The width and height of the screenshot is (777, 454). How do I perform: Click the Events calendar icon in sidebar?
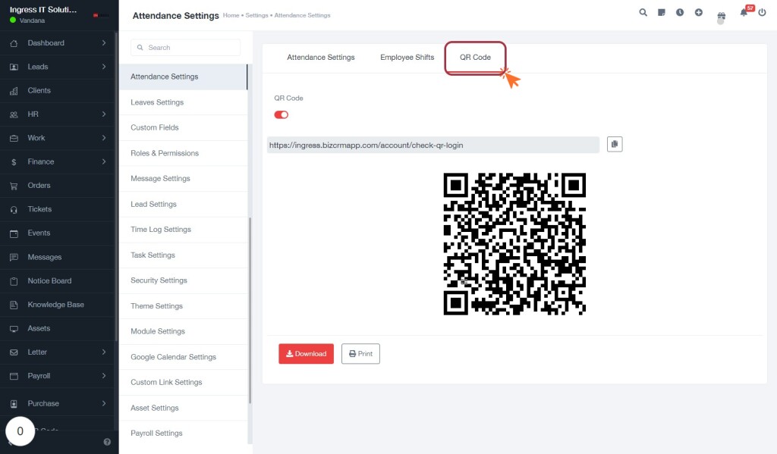14,233
